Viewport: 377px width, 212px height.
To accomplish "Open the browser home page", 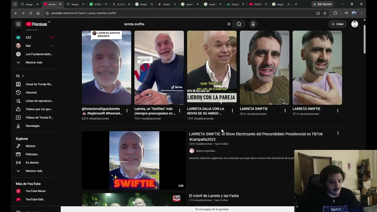I will (38, 13).
